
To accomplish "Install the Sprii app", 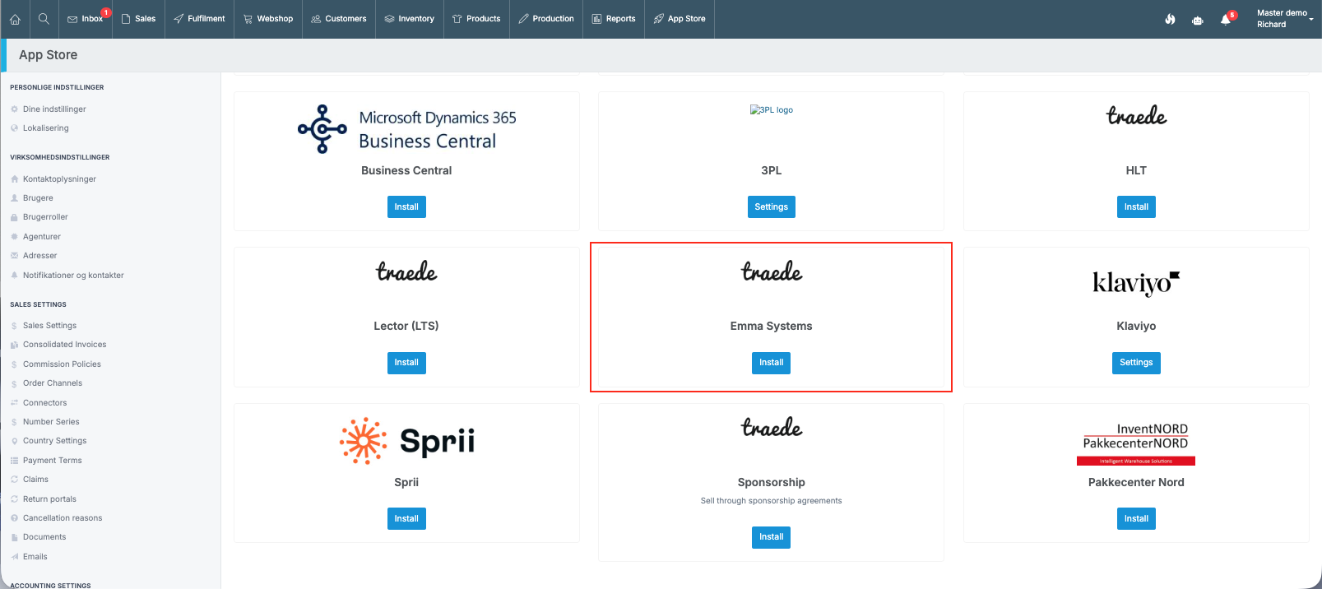I will tap(406, 519).
